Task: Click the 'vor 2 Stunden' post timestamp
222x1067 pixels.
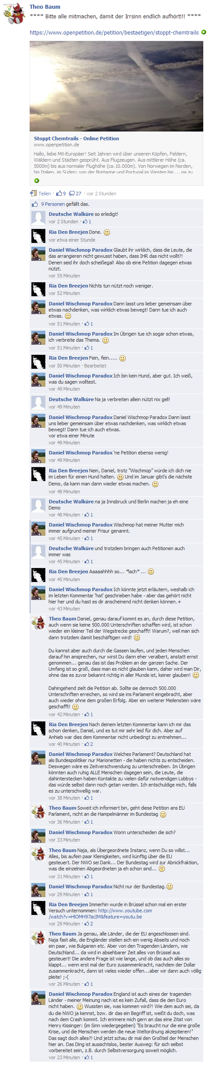Action: pos(101,194)
